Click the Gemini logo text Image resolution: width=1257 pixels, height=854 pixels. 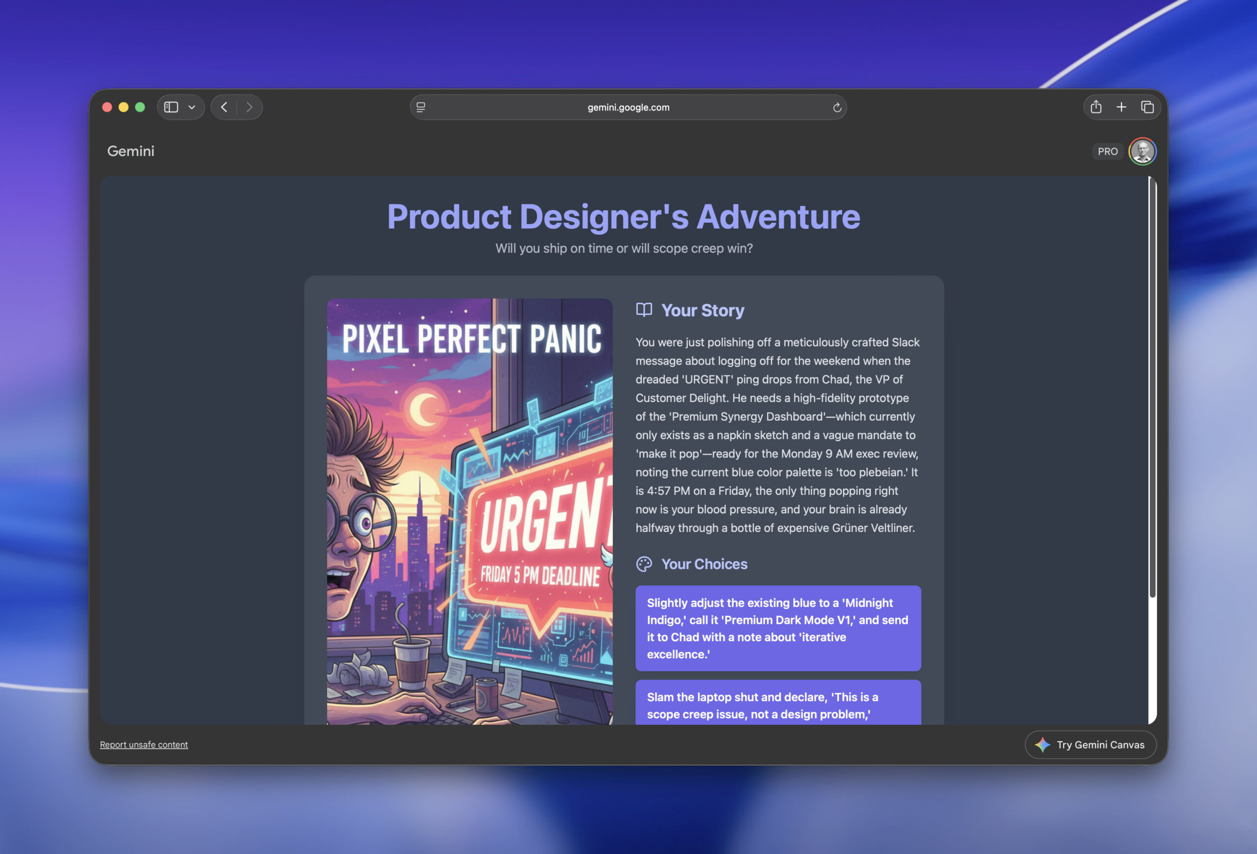[x=130, y=151]
